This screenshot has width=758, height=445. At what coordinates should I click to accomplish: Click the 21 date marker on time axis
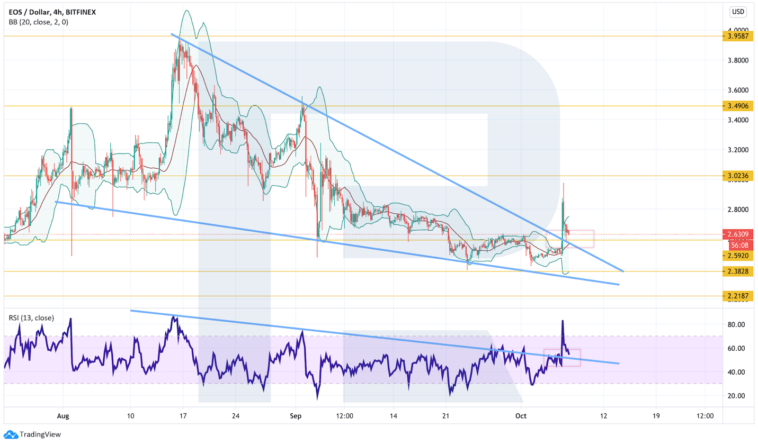pyautogui.click(x=445, y=416)
